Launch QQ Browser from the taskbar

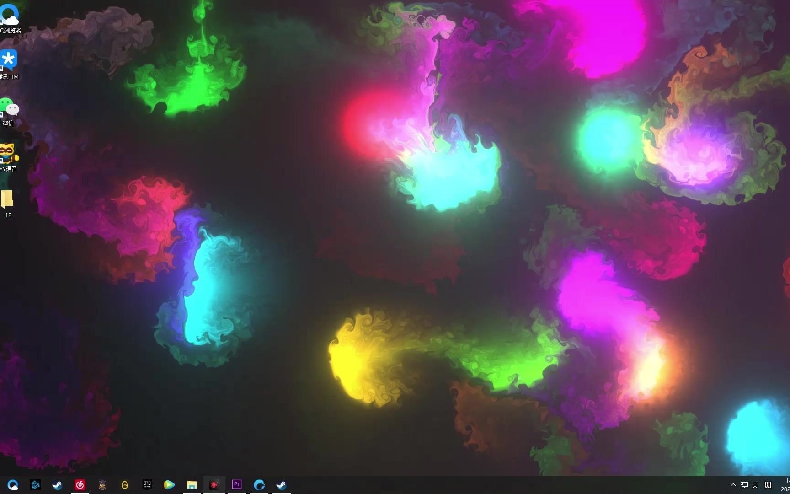(x=13, y=485)
